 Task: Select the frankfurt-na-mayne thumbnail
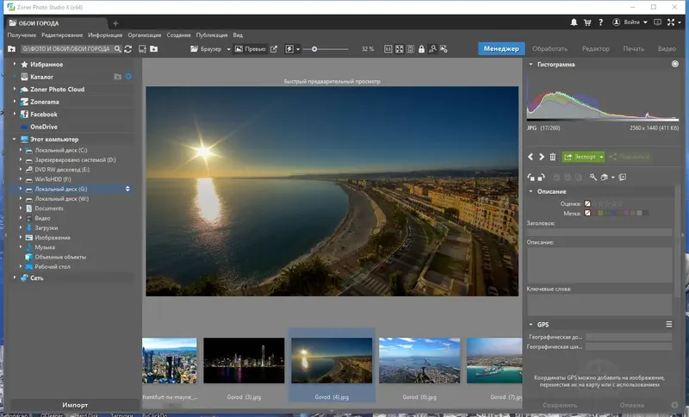[x=170, y=360]
